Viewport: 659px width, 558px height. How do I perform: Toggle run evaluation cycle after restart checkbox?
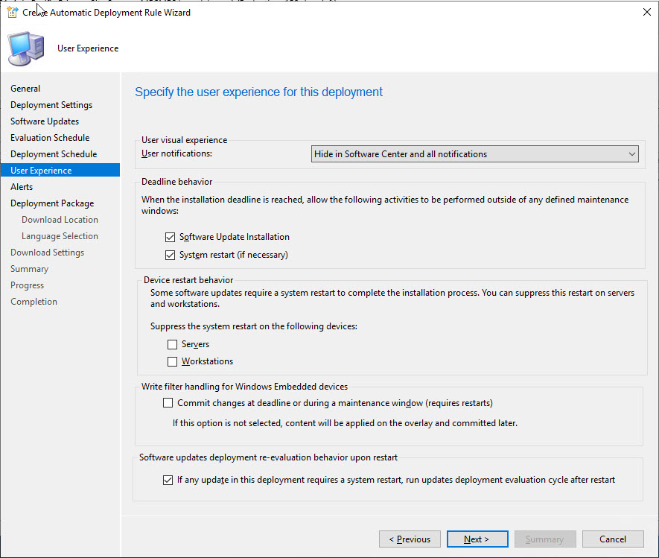(x=168, y=480)
